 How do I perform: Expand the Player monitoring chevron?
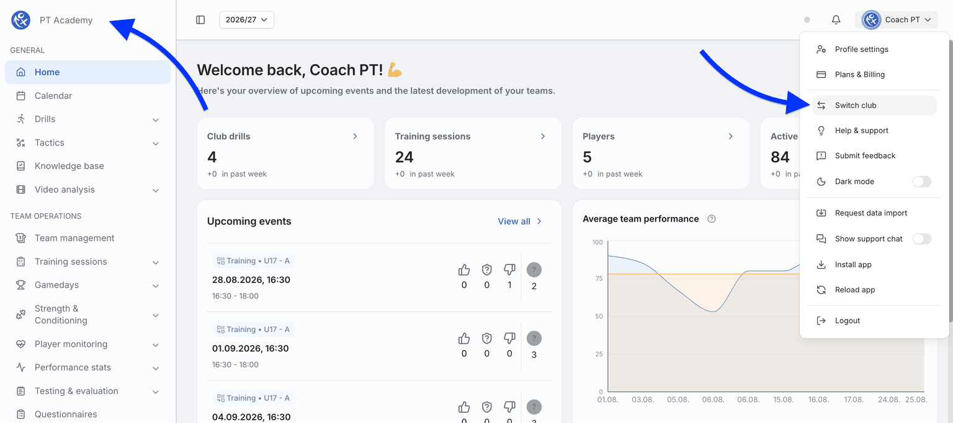coord(156,344)
